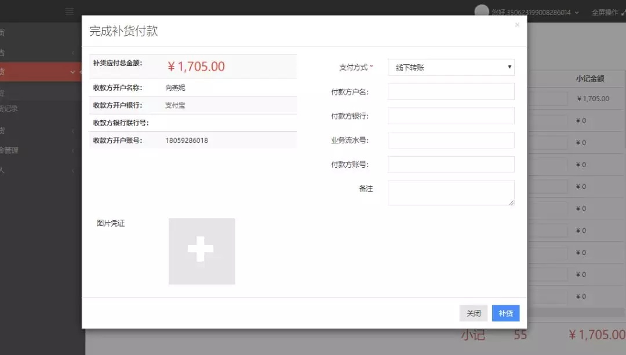This screenshot has width=626, height=355.
Task: Click the 付款方户名 input field
Action: pos(451,91)
